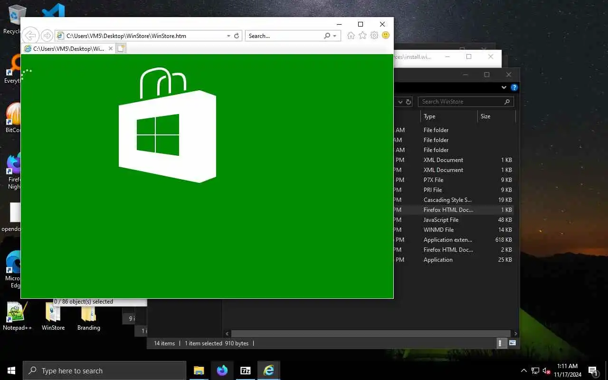Click the search magnifier icon in Internet Explorer
This screenshot has height=380, width=608.
coord(327,36)
